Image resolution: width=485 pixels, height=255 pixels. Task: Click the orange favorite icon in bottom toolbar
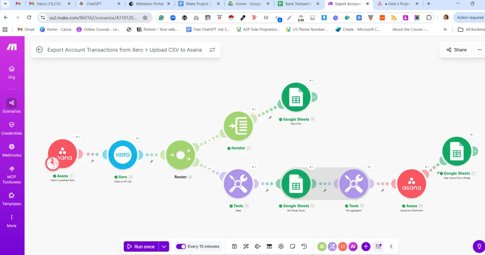point(343,246)
